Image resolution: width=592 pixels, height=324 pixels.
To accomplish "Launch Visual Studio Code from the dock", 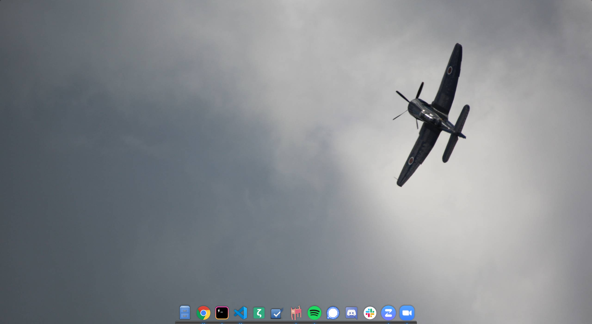I will coord(240,313).
